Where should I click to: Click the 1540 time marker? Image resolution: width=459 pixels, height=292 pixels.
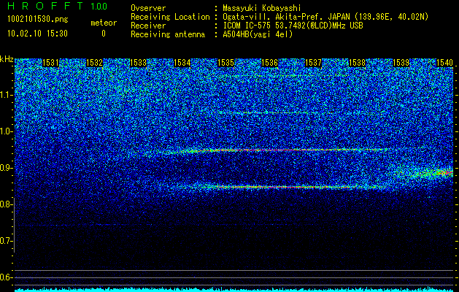pos(444,63)
